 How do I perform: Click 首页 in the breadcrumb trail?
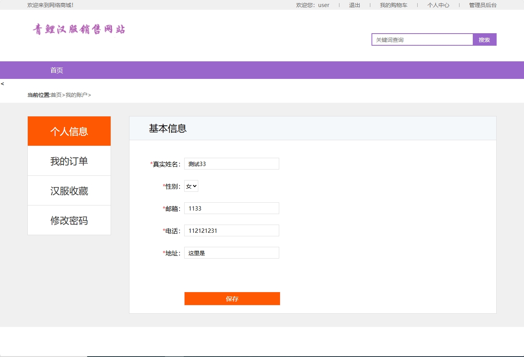pyautogui.click(x=56, y=95)
